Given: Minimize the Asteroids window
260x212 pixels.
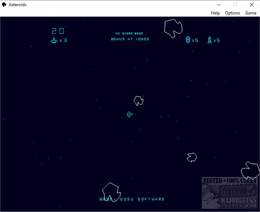Looking at the screenshot, I should tap(219, 4).
